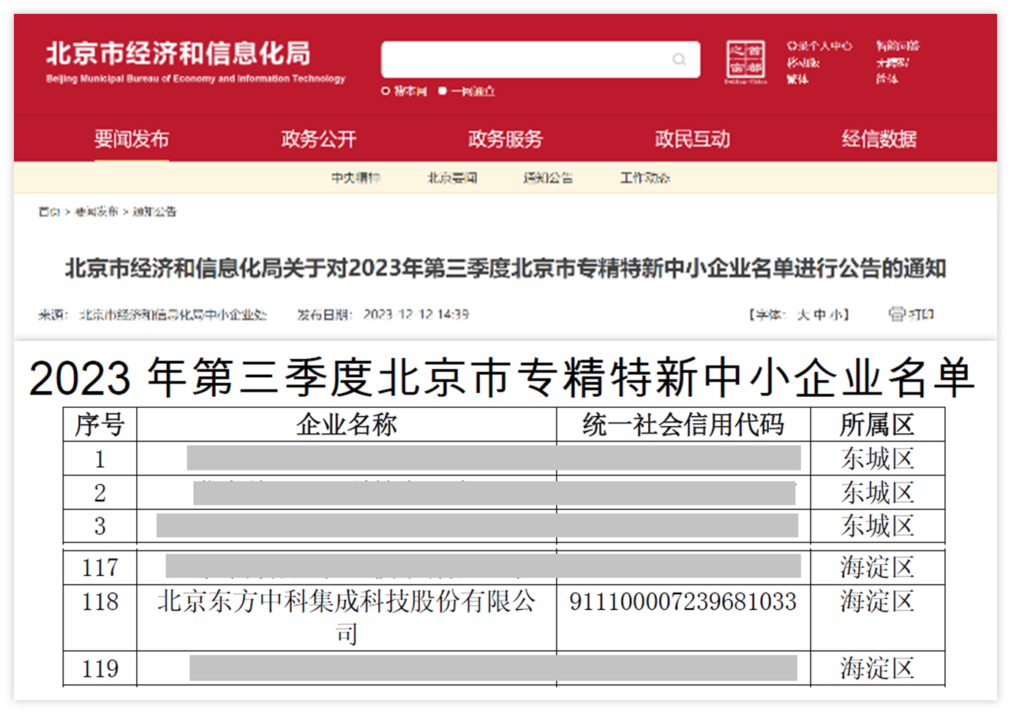The height and width of the screenshot is (714, 1011).
Task: Open the 要闻发布 navigation tab
Action: (x=132, y=139)
